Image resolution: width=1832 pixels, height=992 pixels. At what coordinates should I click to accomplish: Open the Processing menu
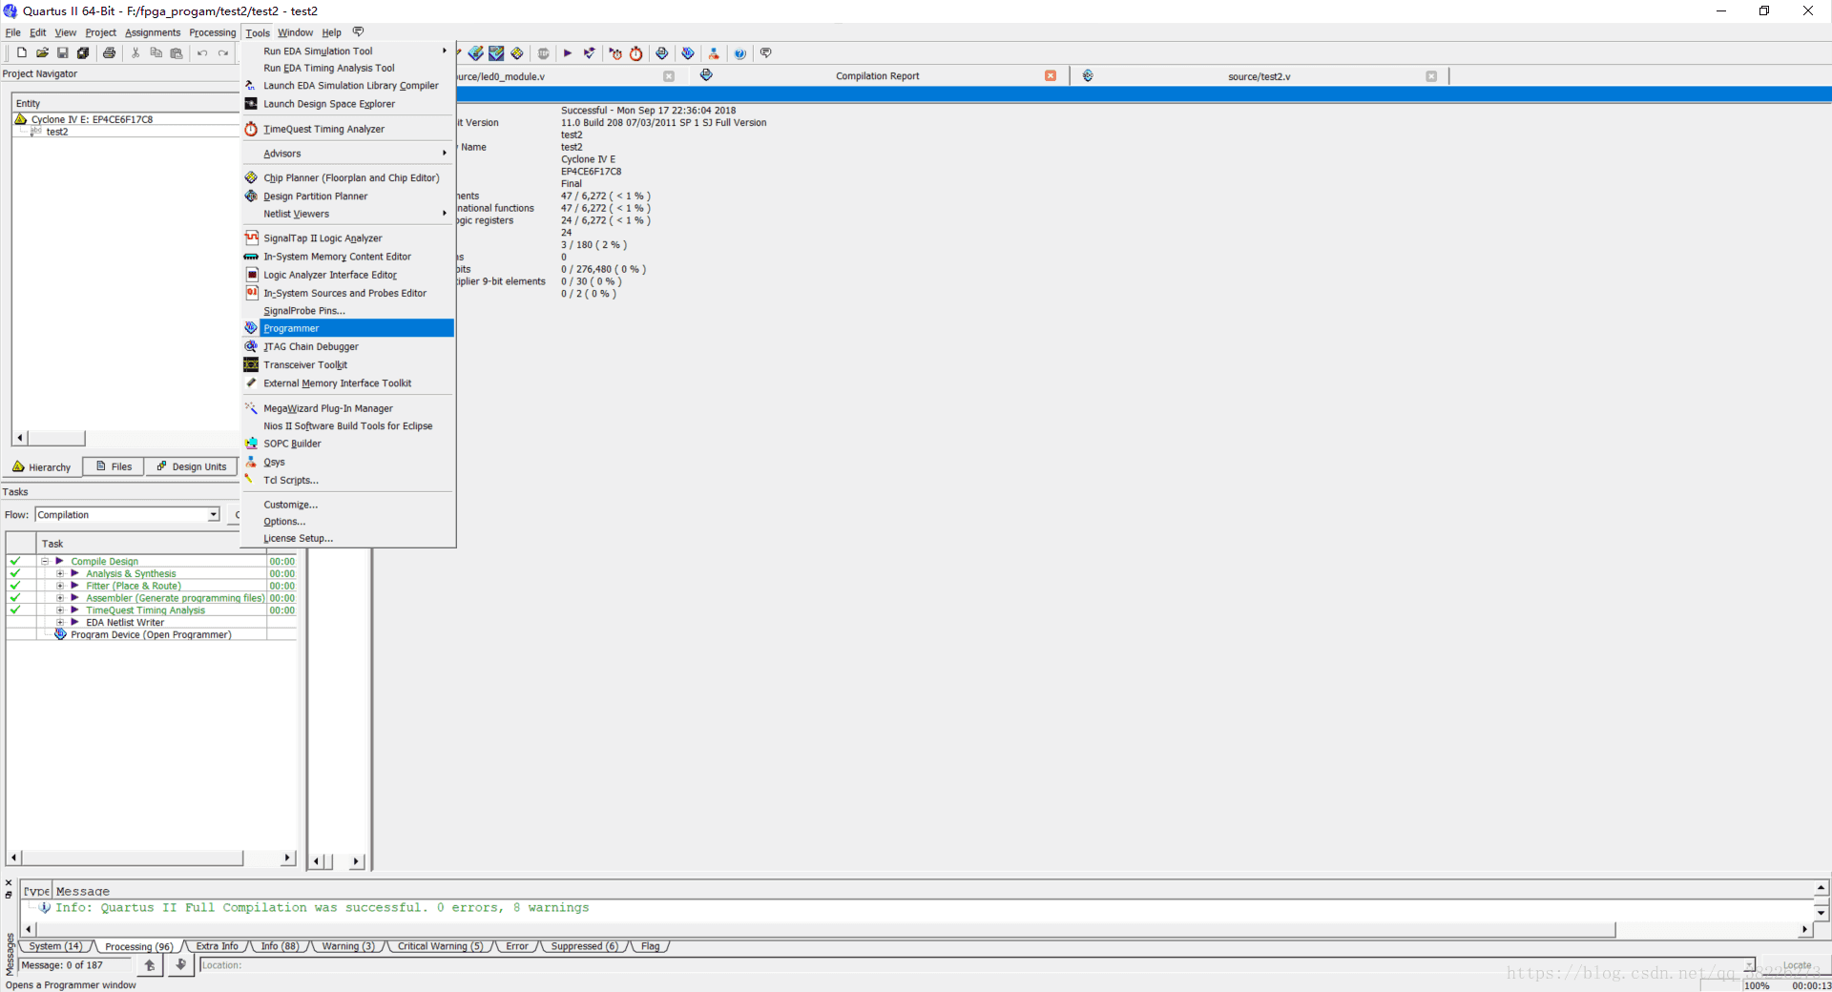(212, 32)
